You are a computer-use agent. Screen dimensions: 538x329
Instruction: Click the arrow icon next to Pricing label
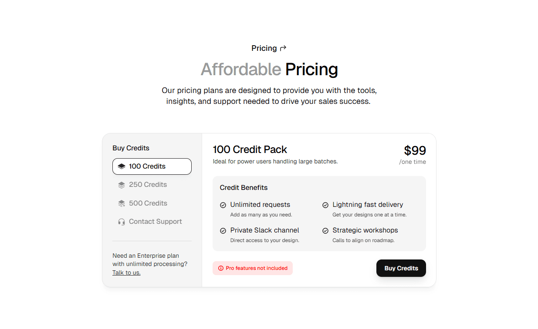click(x=283, y=48)
